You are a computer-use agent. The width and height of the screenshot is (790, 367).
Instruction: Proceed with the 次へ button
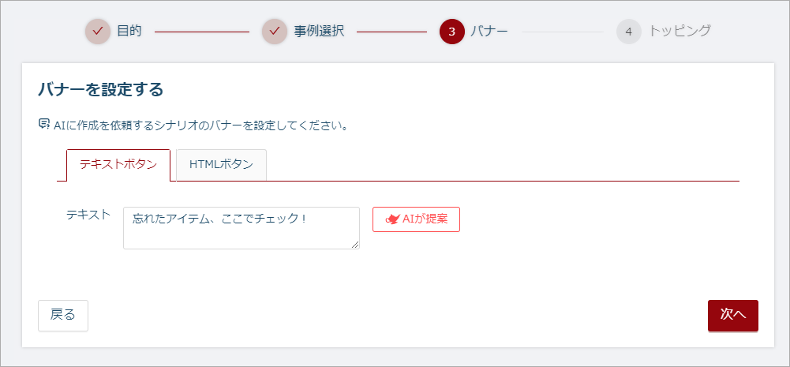pyautogui.click(x=733, y=315)
